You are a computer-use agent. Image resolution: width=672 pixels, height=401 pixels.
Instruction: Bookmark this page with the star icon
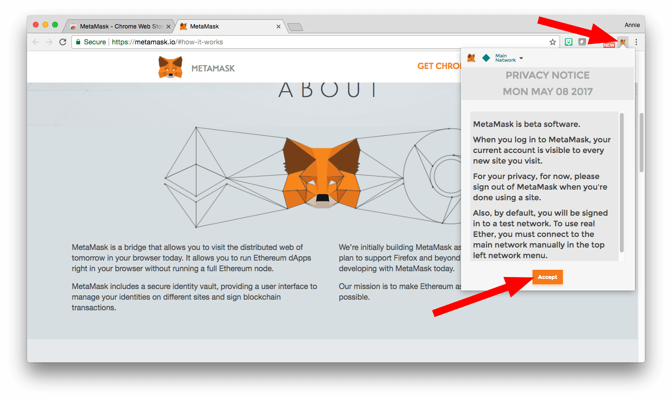pyautogui.click(x=553, y=42)
